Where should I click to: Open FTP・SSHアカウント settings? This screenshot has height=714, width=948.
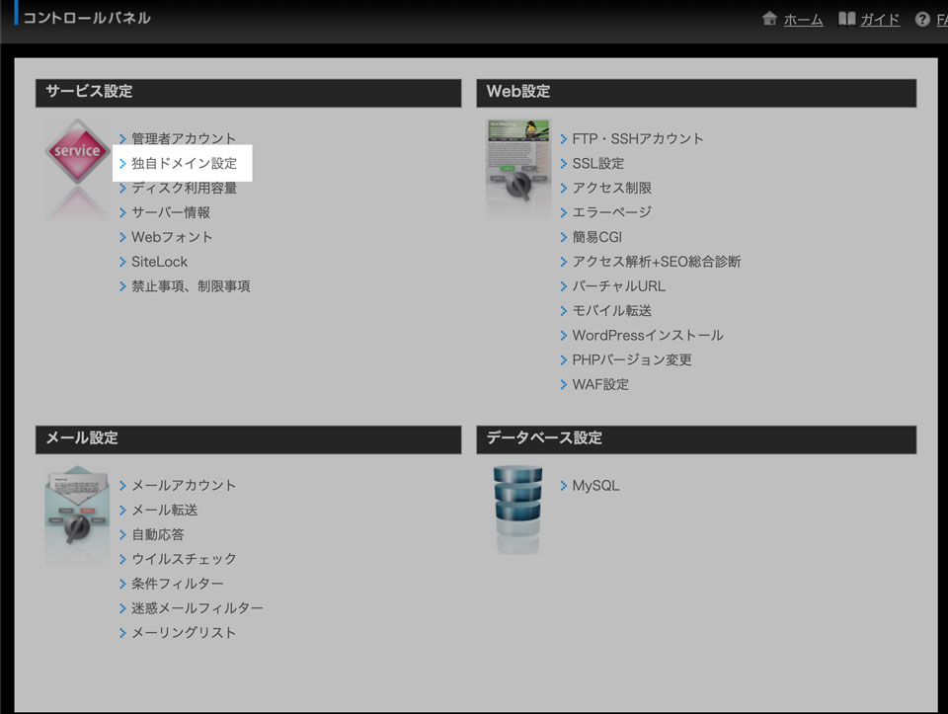[x=638, y=138]
